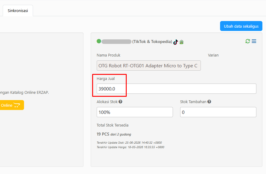Open the Sinkronisasi tab

click(18, 11)
